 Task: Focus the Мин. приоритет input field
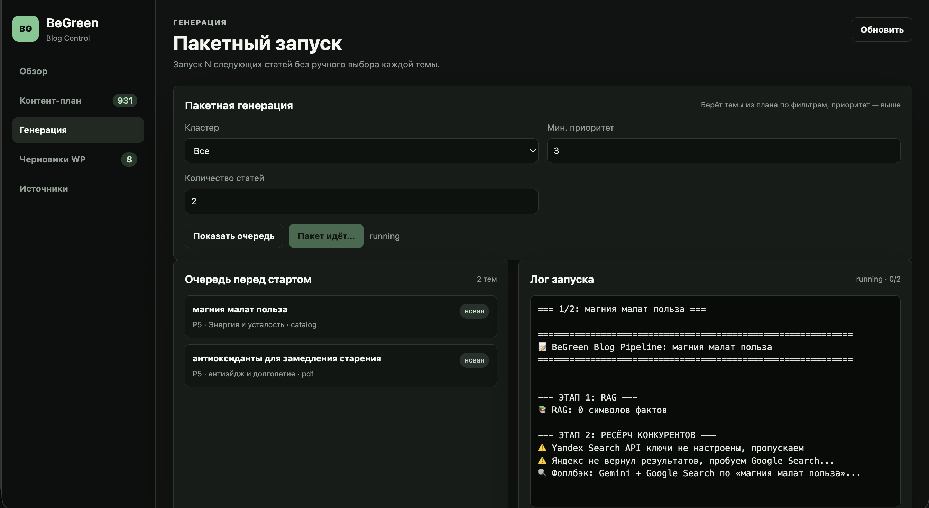[724, 151]
